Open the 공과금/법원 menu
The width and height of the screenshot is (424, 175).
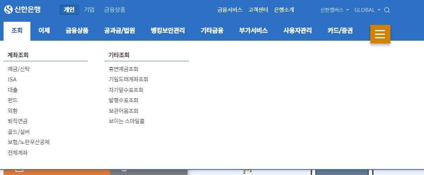click(119, 31)
